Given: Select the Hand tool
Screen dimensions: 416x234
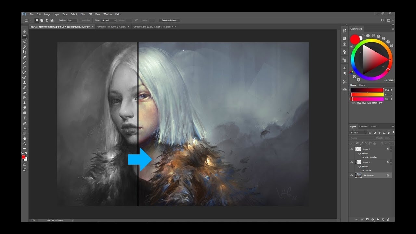Looking at the screenshot, I should coord(24,138).
